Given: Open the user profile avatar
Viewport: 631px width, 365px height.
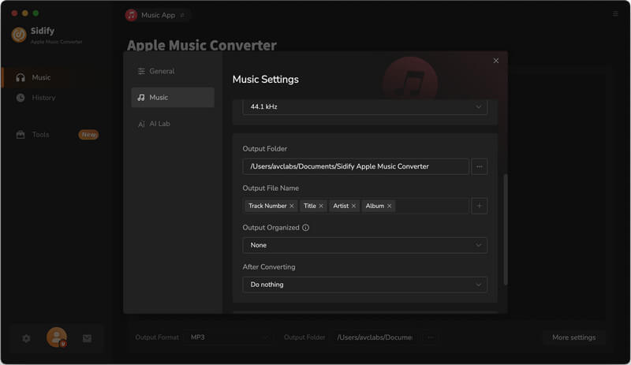Looking at the screenshot, I should [x=57, y=337].
